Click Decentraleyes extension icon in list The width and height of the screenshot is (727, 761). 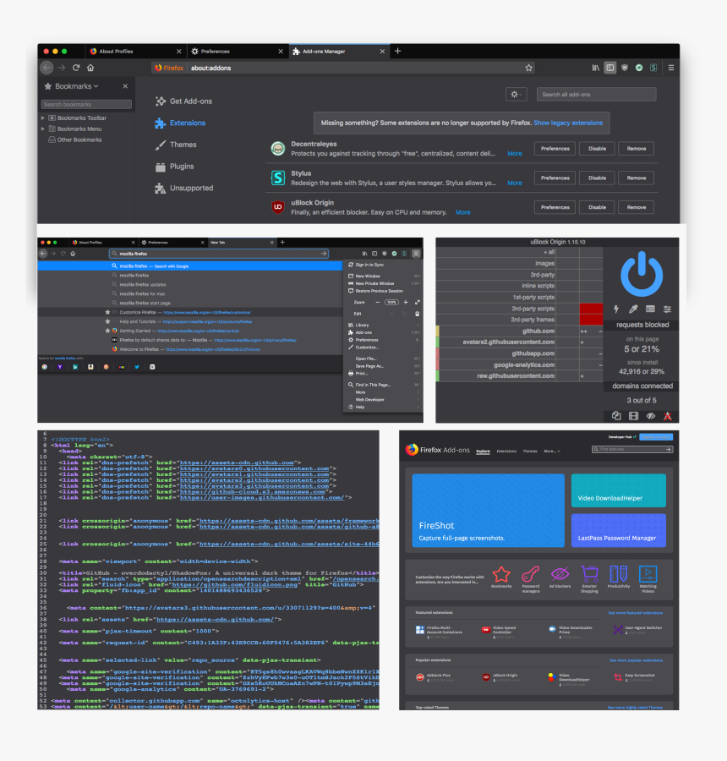[x=277, y=149]
